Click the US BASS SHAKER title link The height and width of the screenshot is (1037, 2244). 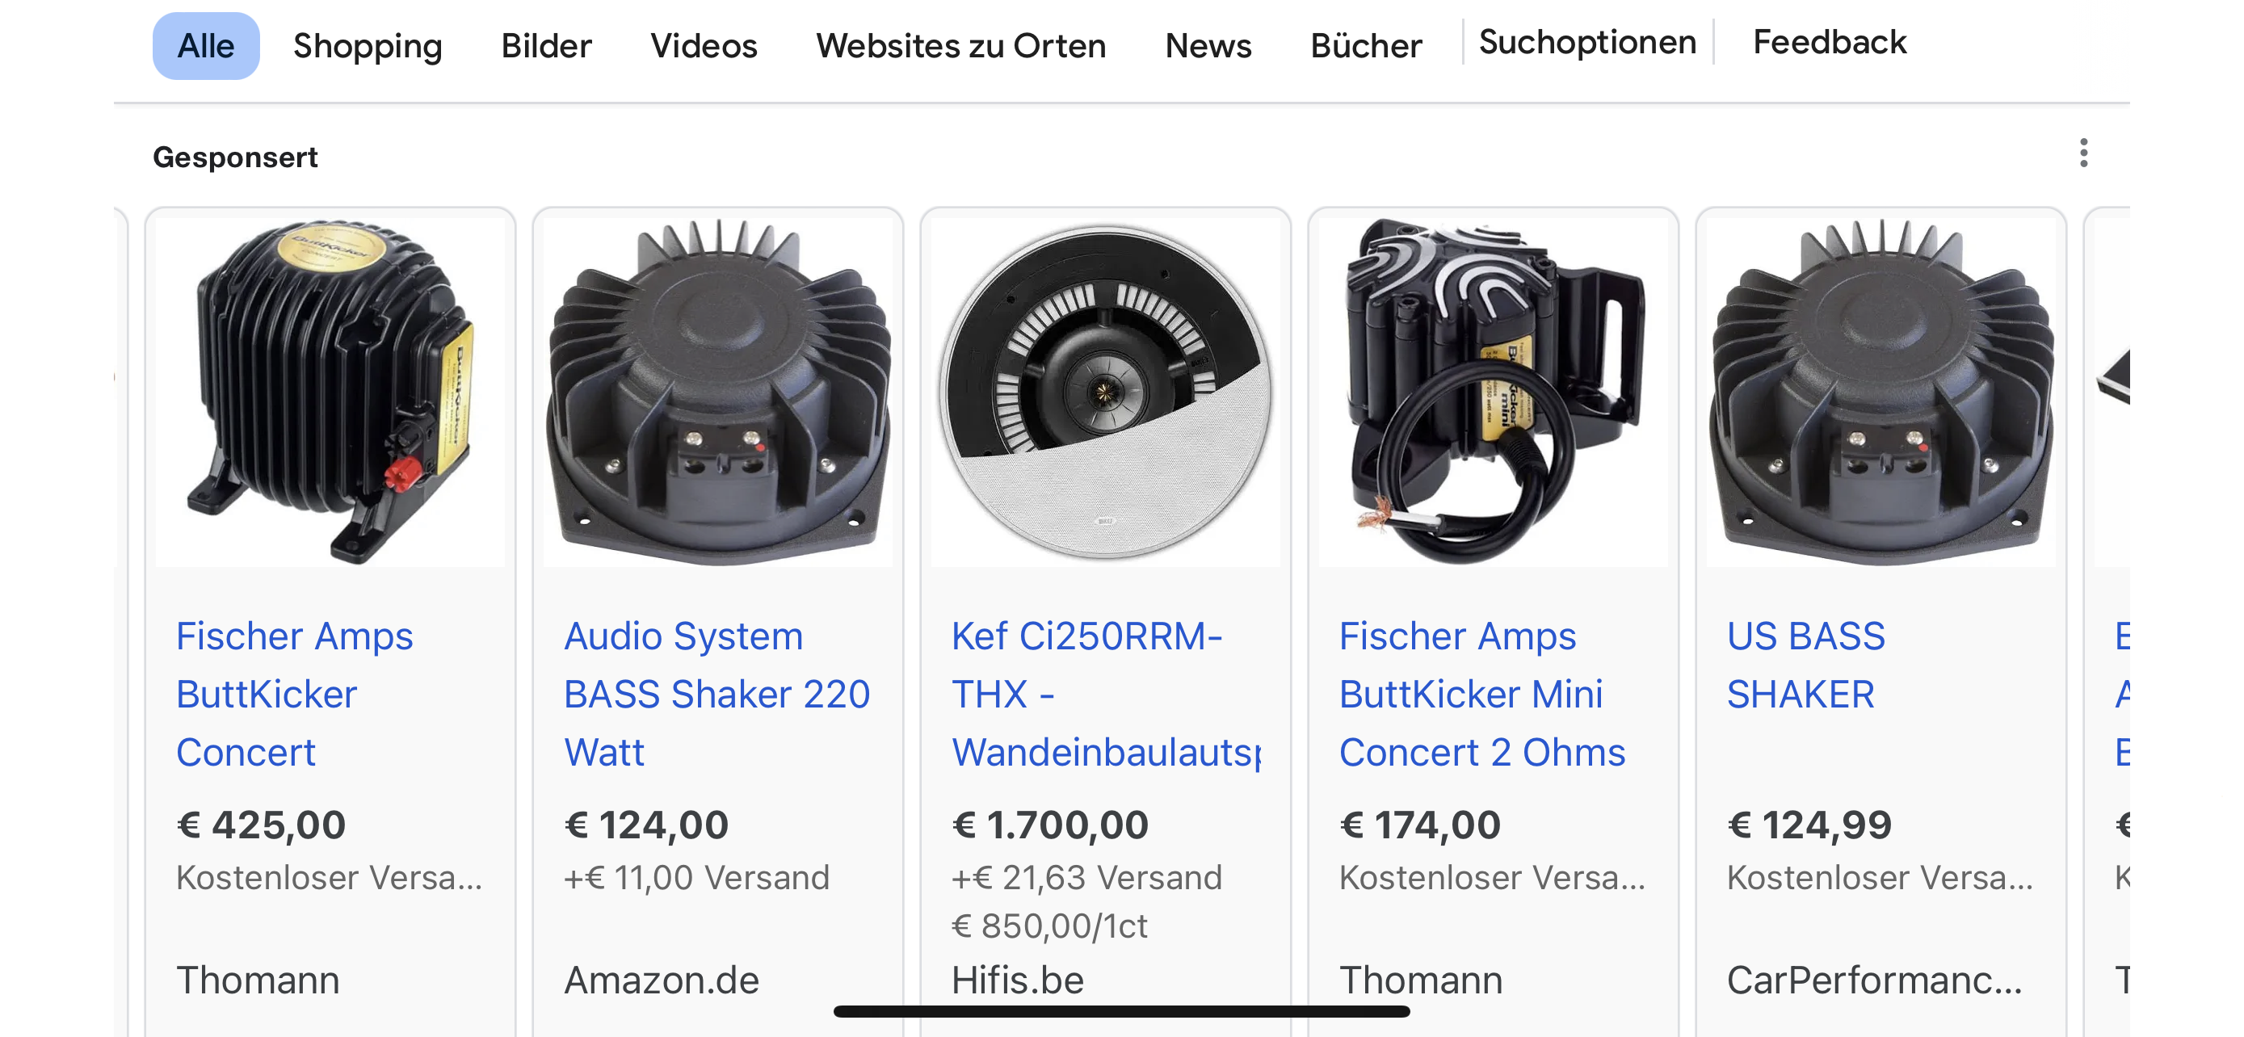point(1806,665)
